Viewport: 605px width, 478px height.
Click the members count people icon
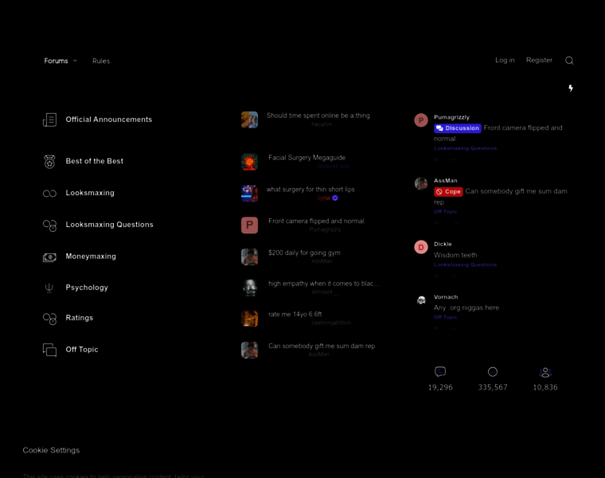[x=545, y=373]
